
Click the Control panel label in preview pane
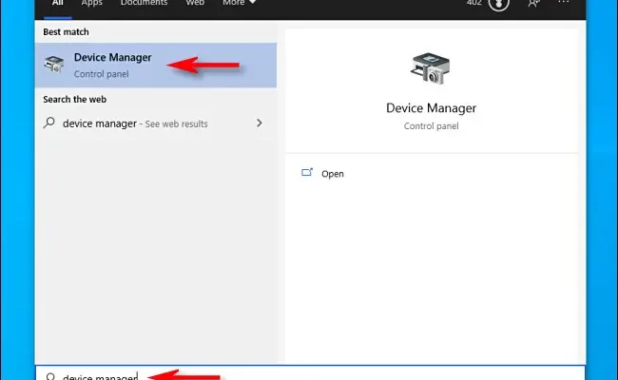[432, 126]
